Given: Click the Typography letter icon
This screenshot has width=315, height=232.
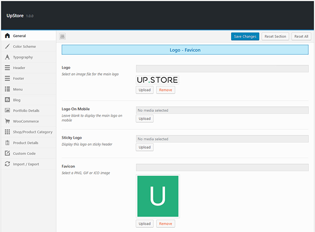Looking at the screenshot, I should pyautogui.click(x=7, y=57).
